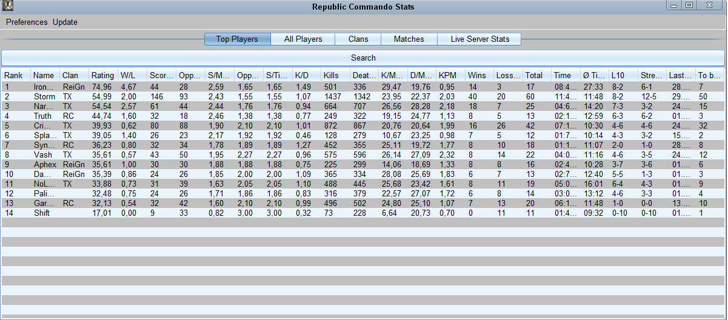This screenshot has height=320, width=728.
Task: Sort by the Time column header
Action: click(x=567, y=75)
